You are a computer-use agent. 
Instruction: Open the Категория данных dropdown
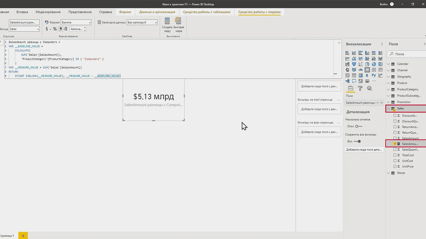(x=142, y=22)
